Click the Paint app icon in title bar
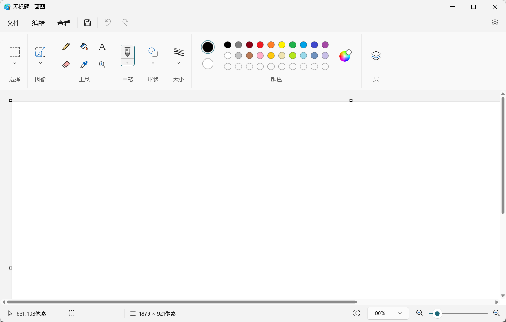 (7, 7)
